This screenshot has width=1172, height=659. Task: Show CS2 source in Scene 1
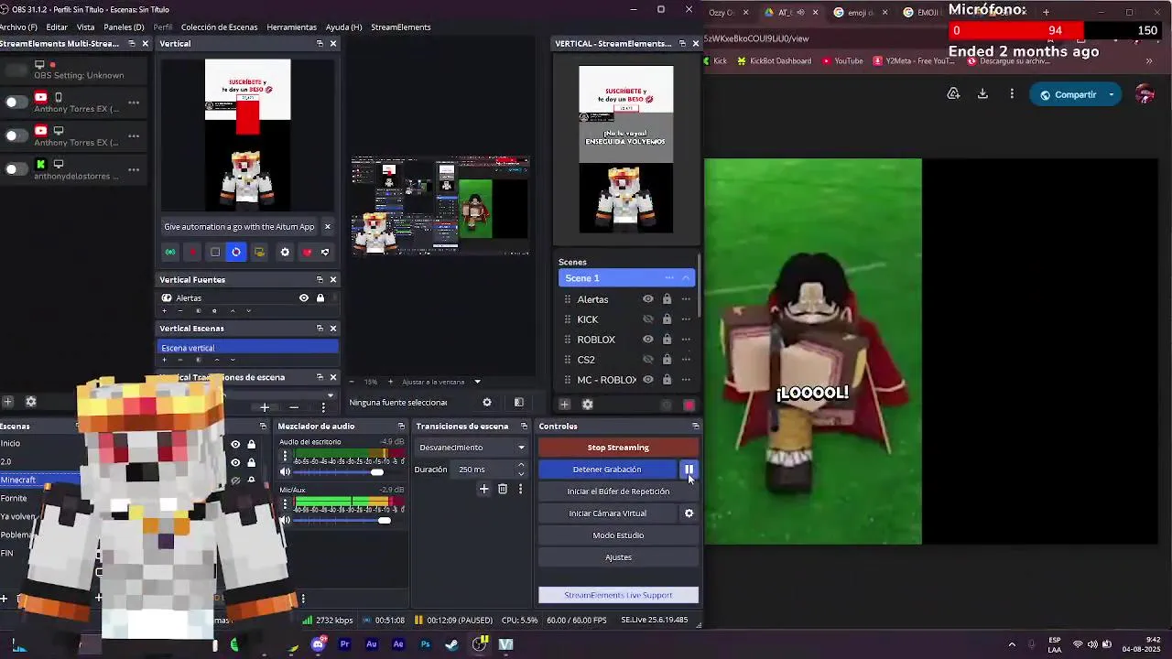pos(647,360)
